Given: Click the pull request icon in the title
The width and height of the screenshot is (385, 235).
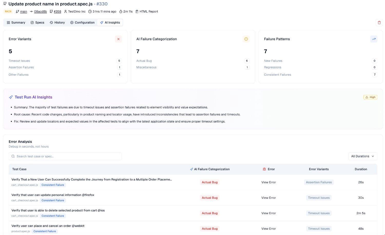Looking at the screenshot, I should 5,4.
